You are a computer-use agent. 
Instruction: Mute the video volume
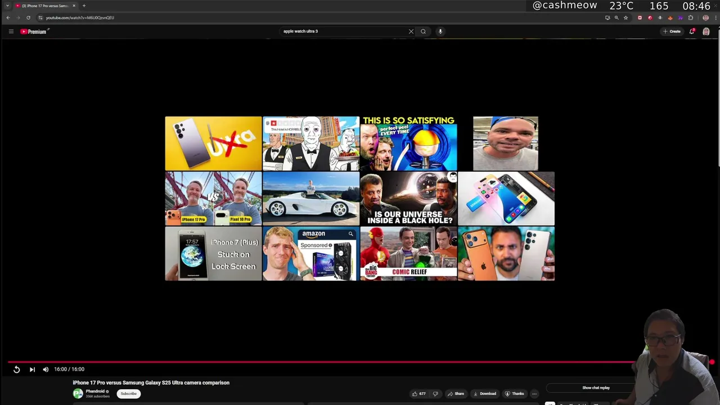tap(46, 370)
